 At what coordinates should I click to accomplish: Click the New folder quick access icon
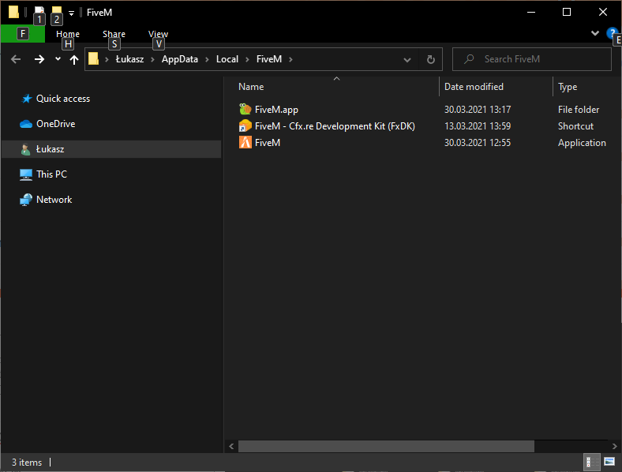[57, 11]
